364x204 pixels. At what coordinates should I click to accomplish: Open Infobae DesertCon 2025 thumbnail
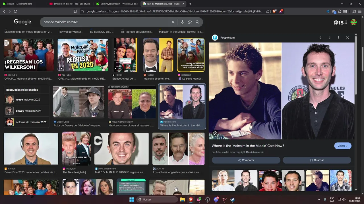(x=31, y=149)
